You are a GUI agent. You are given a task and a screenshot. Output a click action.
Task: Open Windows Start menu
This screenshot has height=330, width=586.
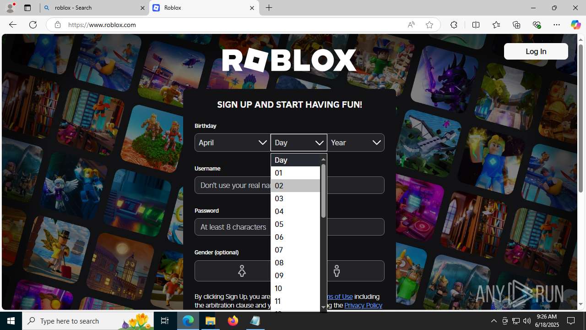[x=11, y=321]
